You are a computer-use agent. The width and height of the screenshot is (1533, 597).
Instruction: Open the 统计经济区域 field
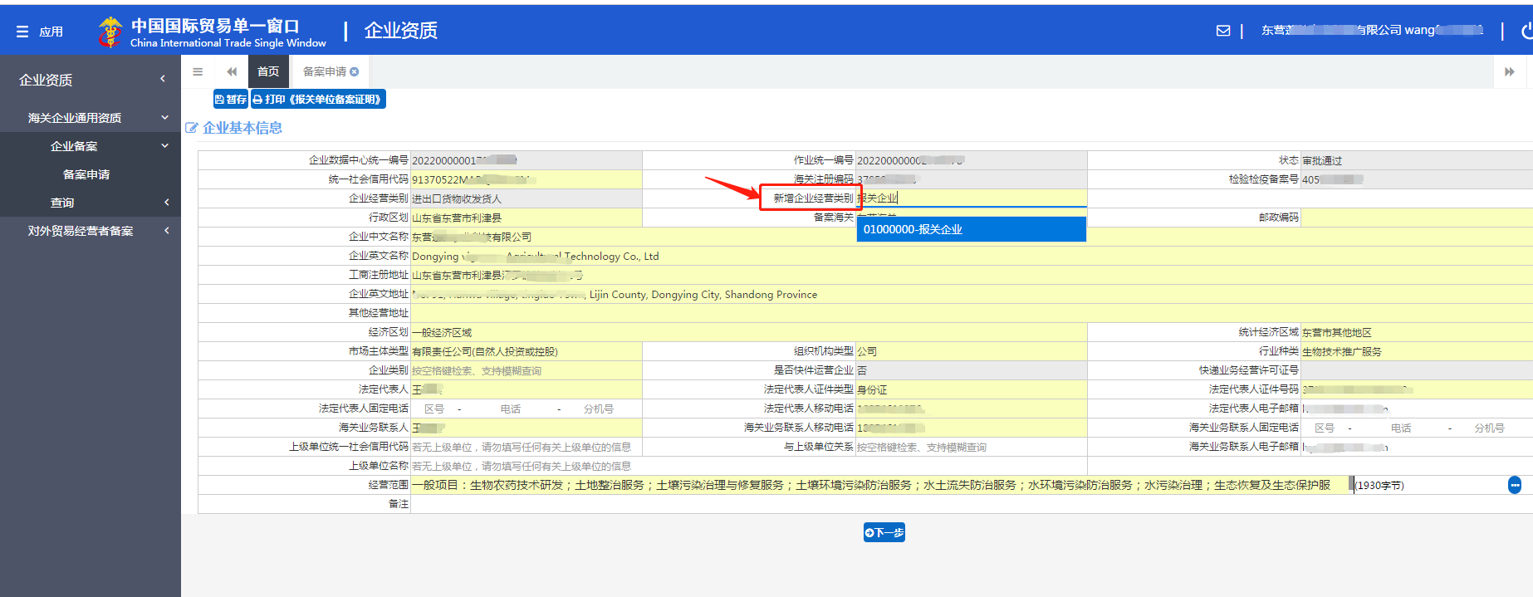tap(1417, 332)
